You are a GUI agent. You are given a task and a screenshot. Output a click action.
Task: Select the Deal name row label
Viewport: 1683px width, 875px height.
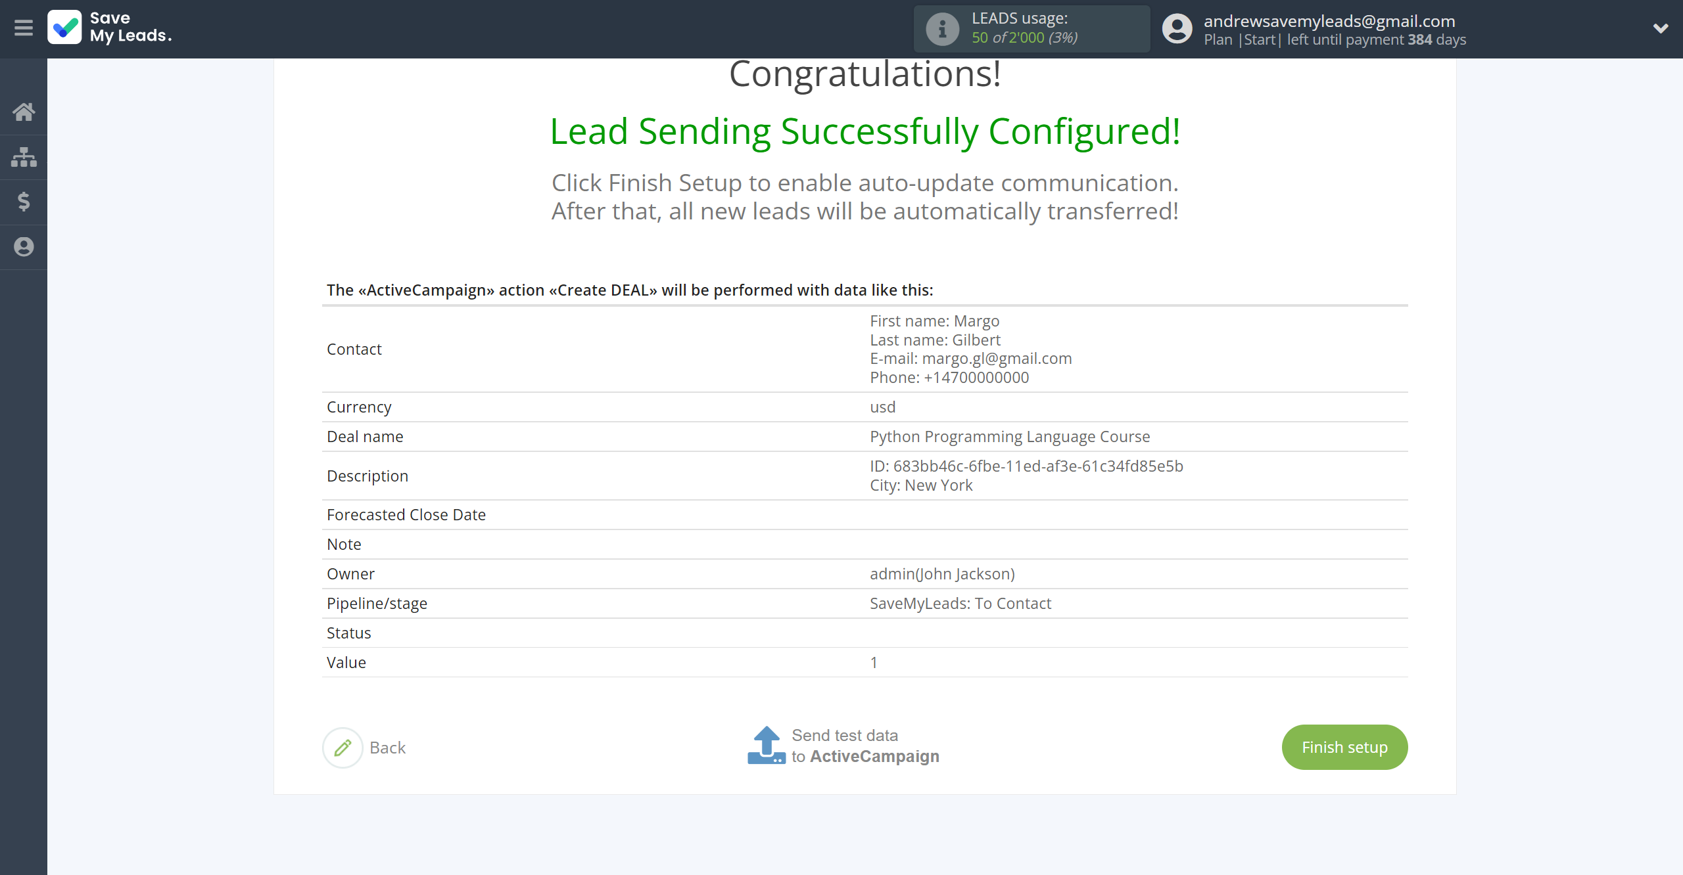click(365, 437)
